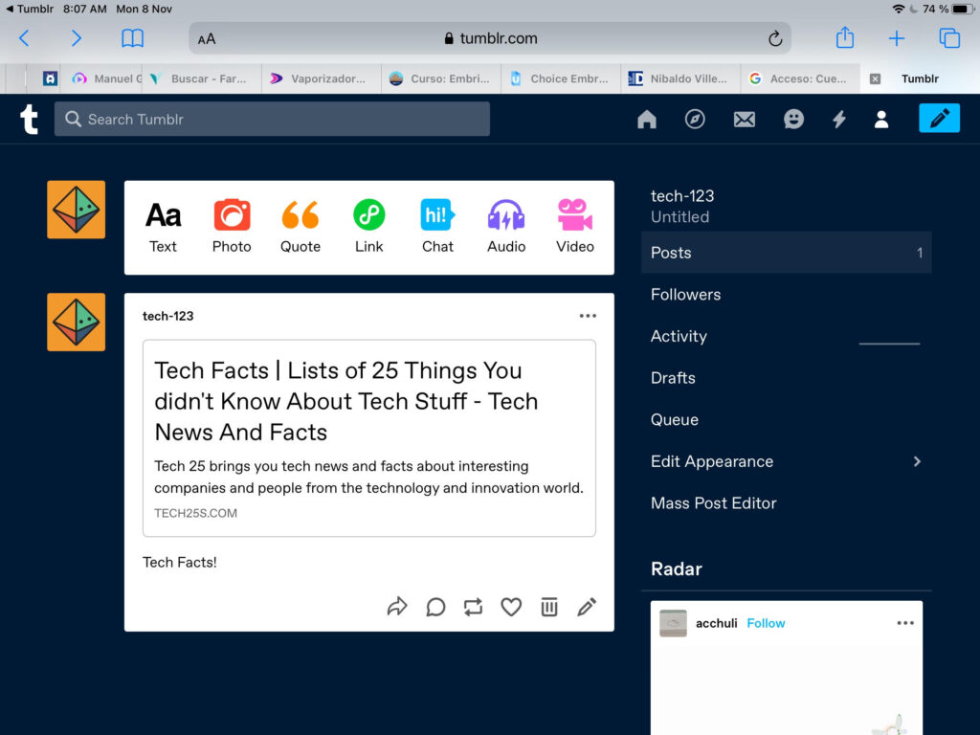980x735 pixels.
Task: Open options menu for acchuli Radar post
Action: pos(905,623)
